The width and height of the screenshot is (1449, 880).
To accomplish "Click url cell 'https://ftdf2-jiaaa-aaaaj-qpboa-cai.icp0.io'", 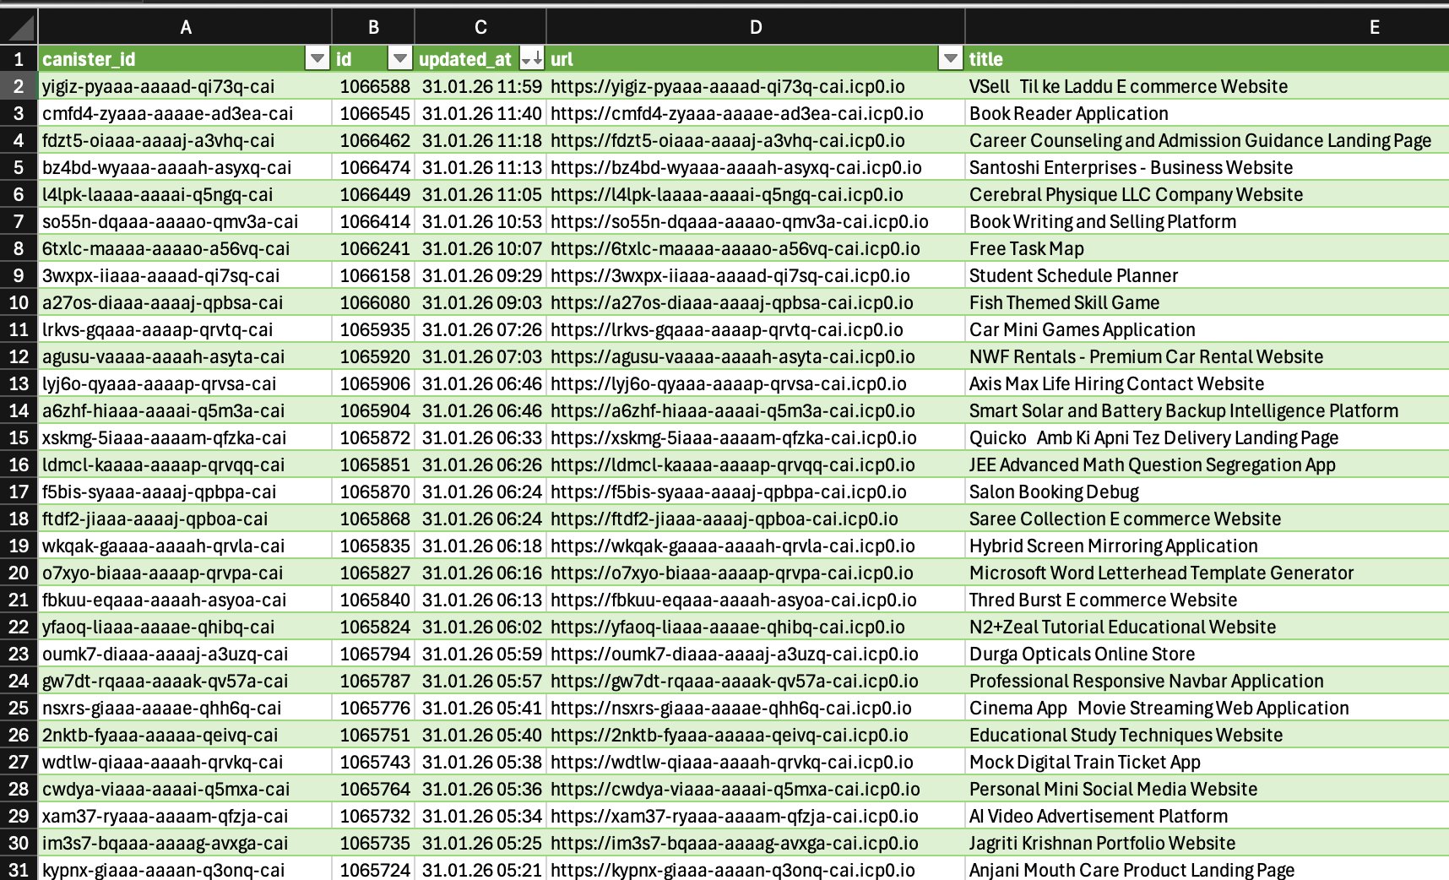I will coord(756,519).
